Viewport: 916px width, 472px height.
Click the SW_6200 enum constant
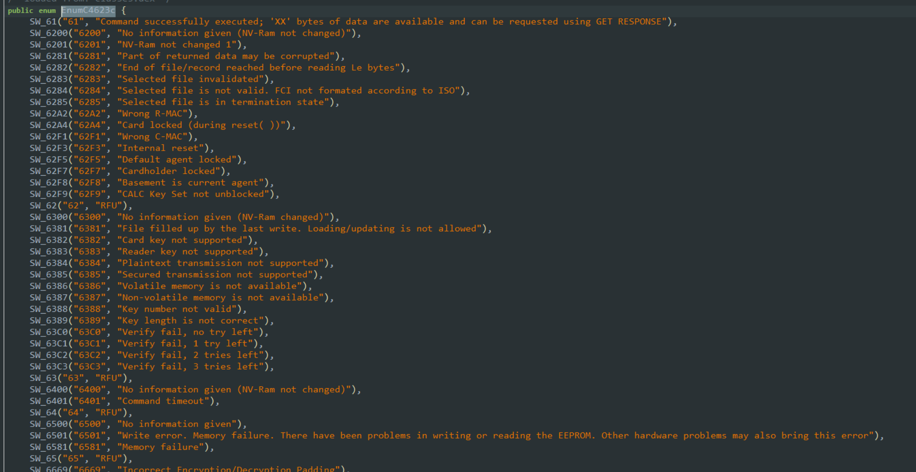48,33
